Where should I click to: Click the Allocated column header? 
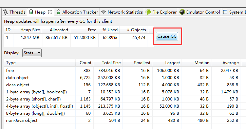coord(56,30)
